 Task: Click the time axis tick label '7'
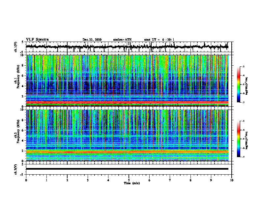click(x=170, y=180)
